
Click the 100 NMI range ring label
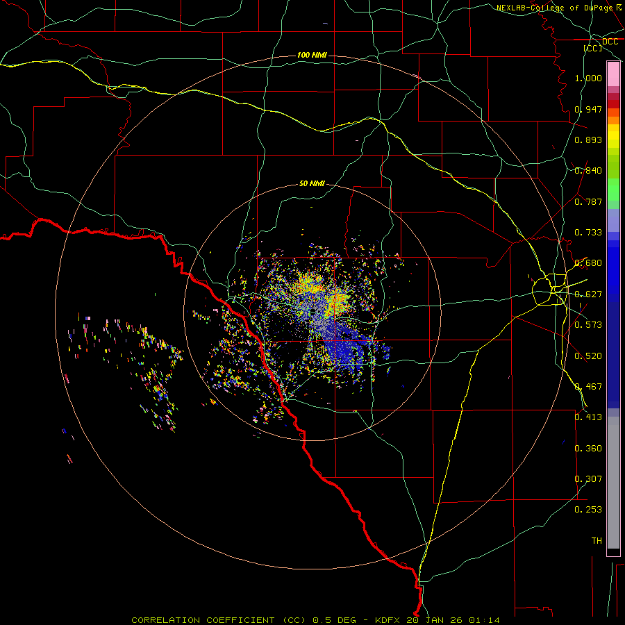tap(312, 55)
